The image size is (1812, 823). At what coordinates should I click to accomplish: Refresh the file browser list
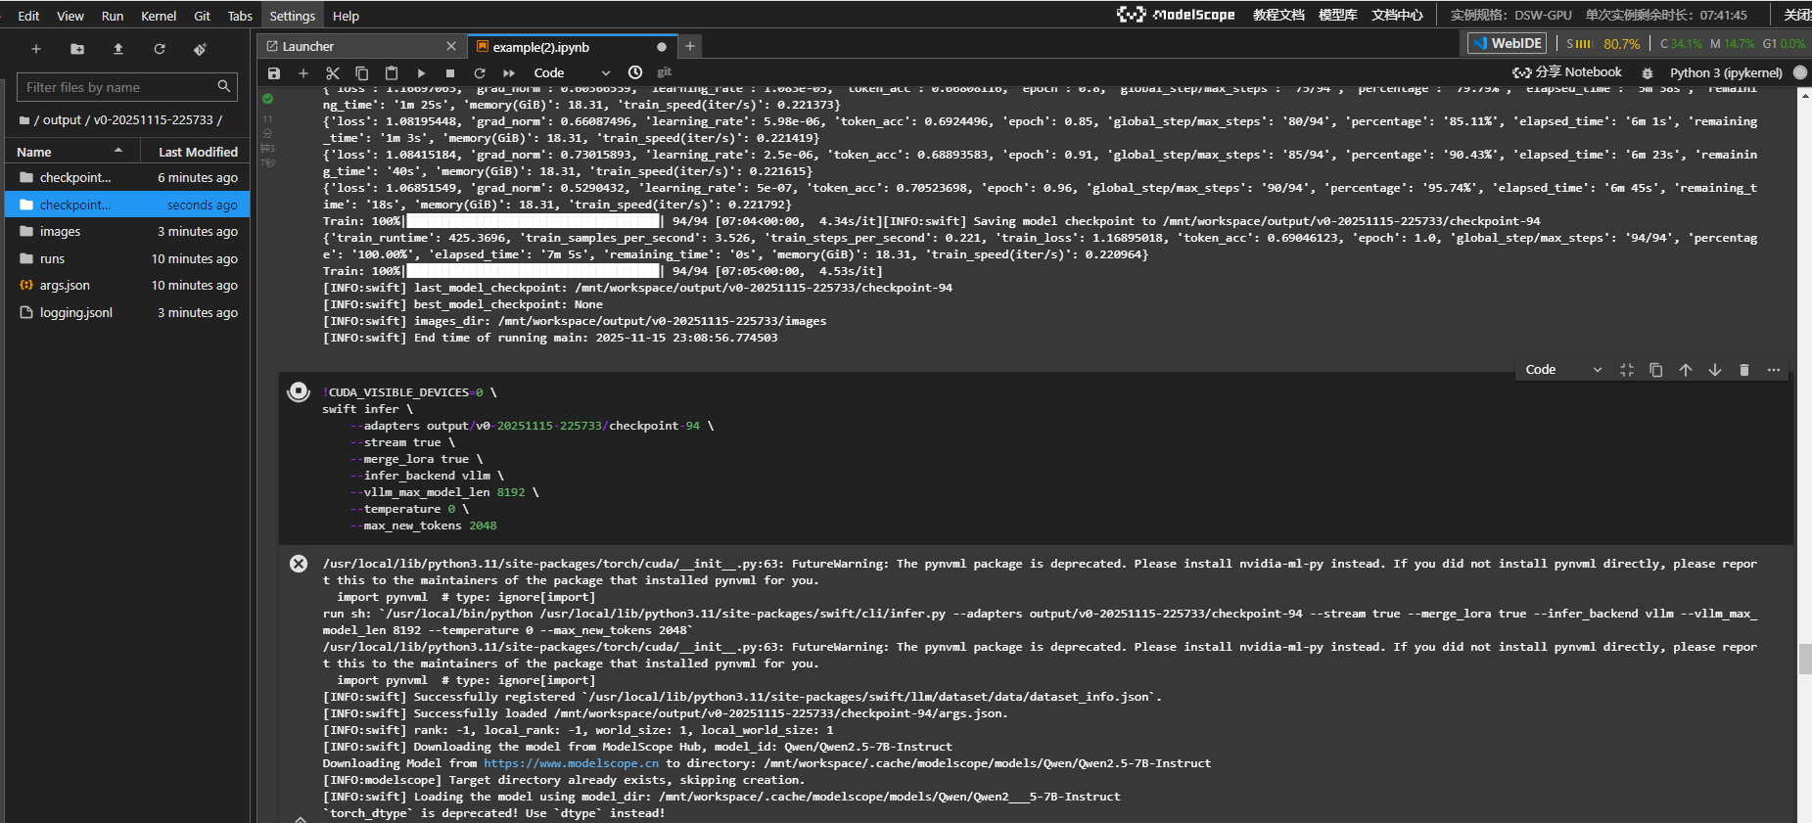160,49
